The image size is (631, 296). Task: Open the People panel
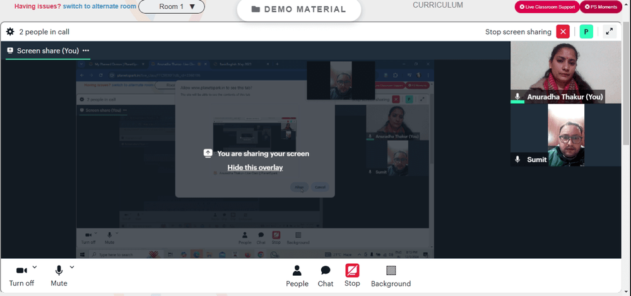[x=297, y=276]
